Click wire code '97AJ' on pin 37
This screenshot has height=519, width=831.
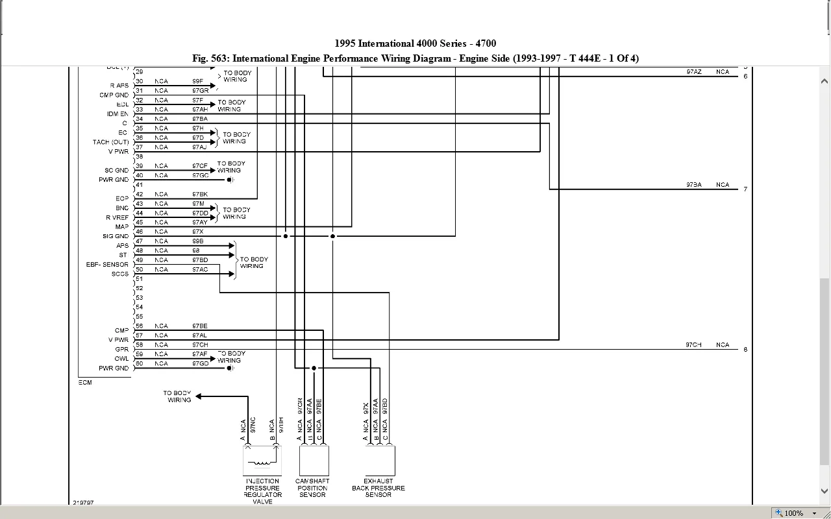(x=199, y=147)
